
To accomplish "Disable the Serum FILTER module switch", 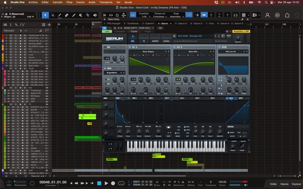I will coord(219,47).
